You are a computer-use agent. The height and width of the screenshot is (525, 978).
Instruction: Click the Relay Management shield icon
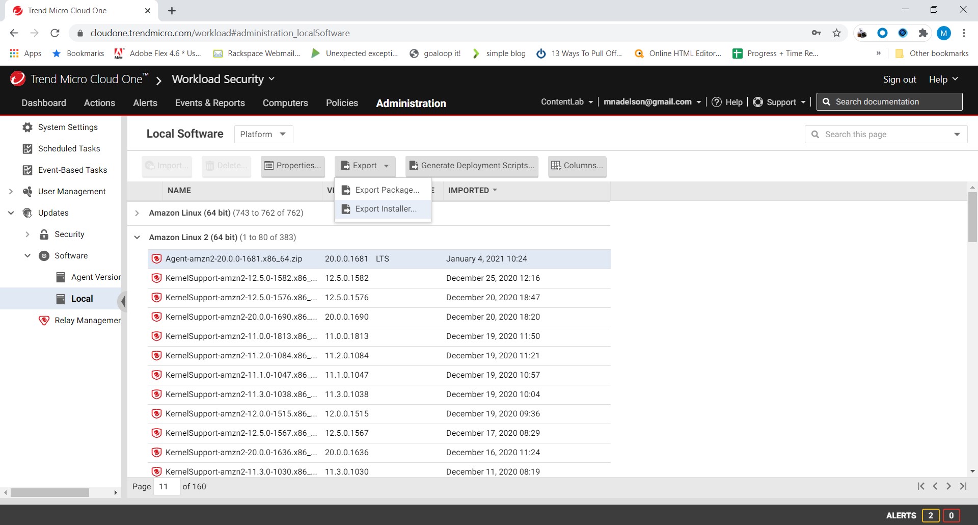[44, 321]
